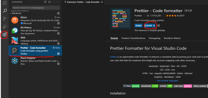Viewport: 208px width, 98px height.
Task: Disable the Prettier extension
Action: click(138, 26)
